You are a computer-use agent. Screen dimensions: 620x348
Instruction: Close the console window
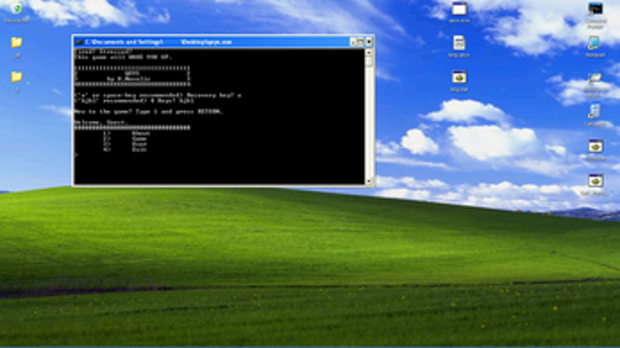(369, 42)
